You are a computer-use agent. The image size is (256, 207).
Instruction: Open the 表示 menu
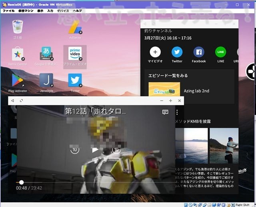[40, 11]
